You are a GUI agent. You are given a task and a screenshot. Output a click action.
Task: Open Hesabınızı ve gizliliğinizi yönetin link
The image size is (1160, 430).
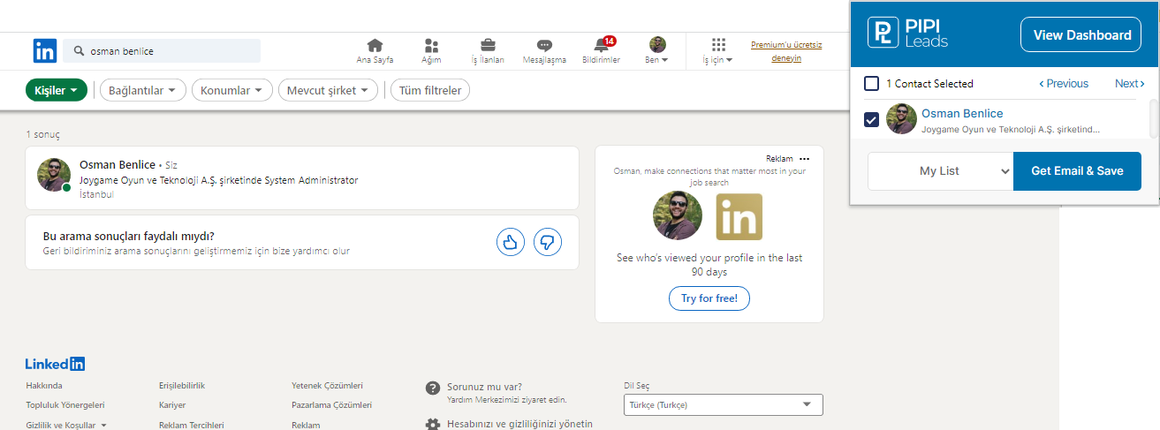(x=519, y=424)
